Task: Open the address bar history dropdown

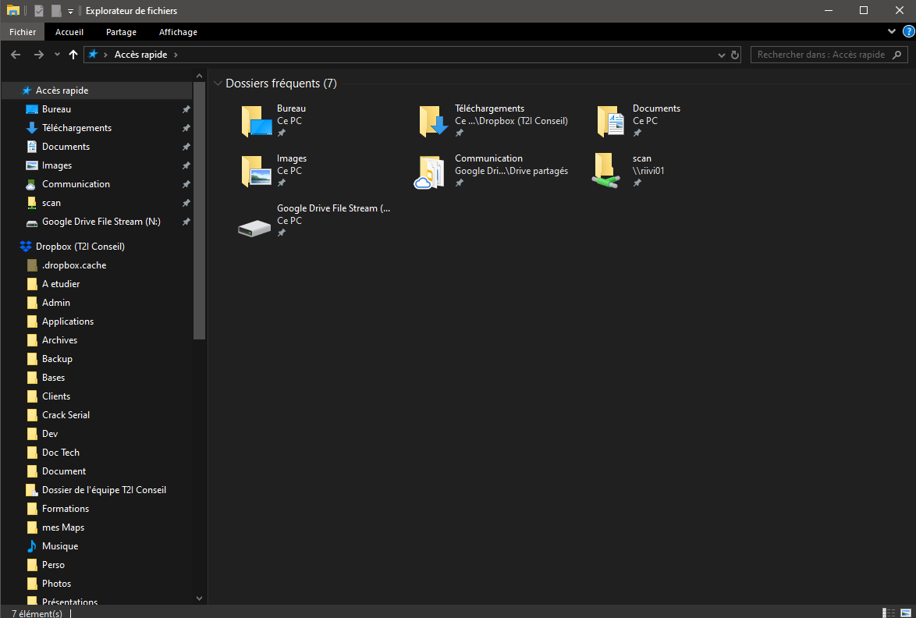Action: pos(721,55)
